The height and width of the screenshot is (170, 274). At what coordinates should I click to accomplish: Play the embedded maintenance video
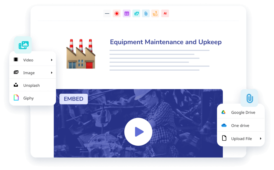[x=138, y=132]
